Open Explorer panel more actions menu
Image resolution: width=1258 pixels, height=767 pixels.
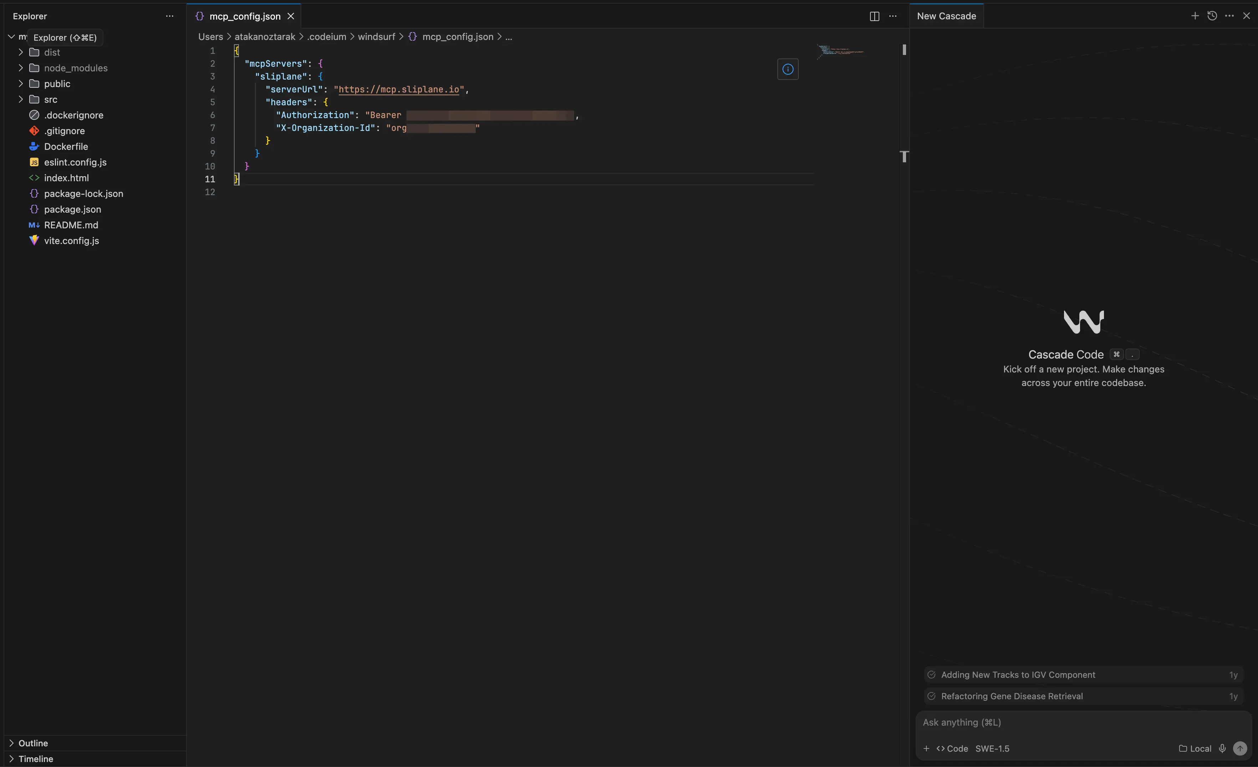coord(169,16)
